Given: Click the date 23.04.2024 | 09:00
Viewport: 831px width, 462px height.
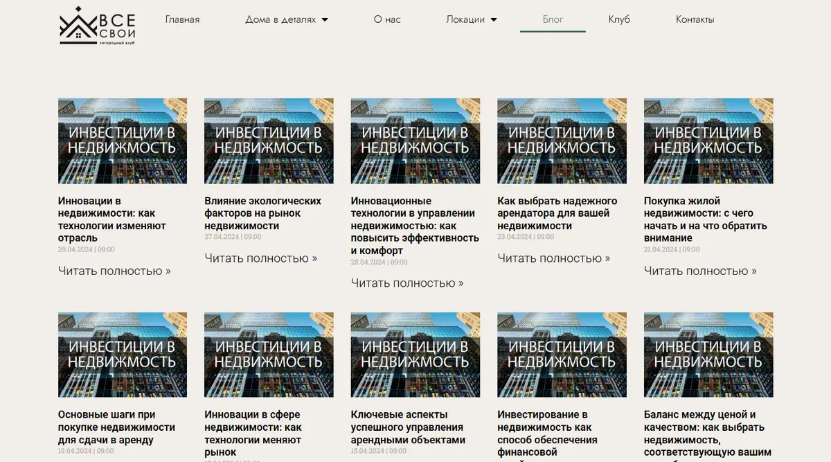Looking at the screenshot, I should click(526, 237).
